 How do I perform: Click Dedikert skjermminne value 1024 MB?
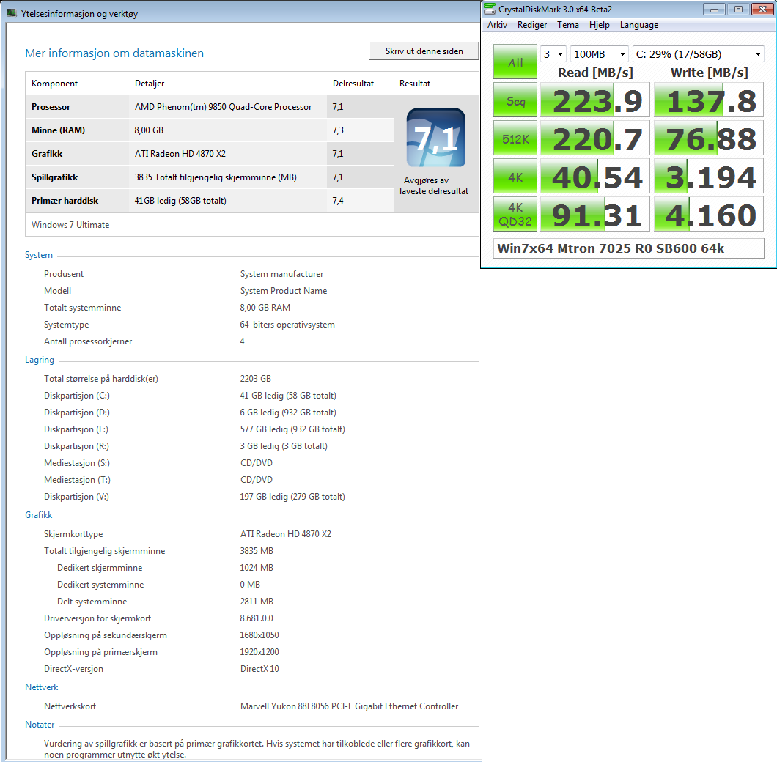pos(257,569)
